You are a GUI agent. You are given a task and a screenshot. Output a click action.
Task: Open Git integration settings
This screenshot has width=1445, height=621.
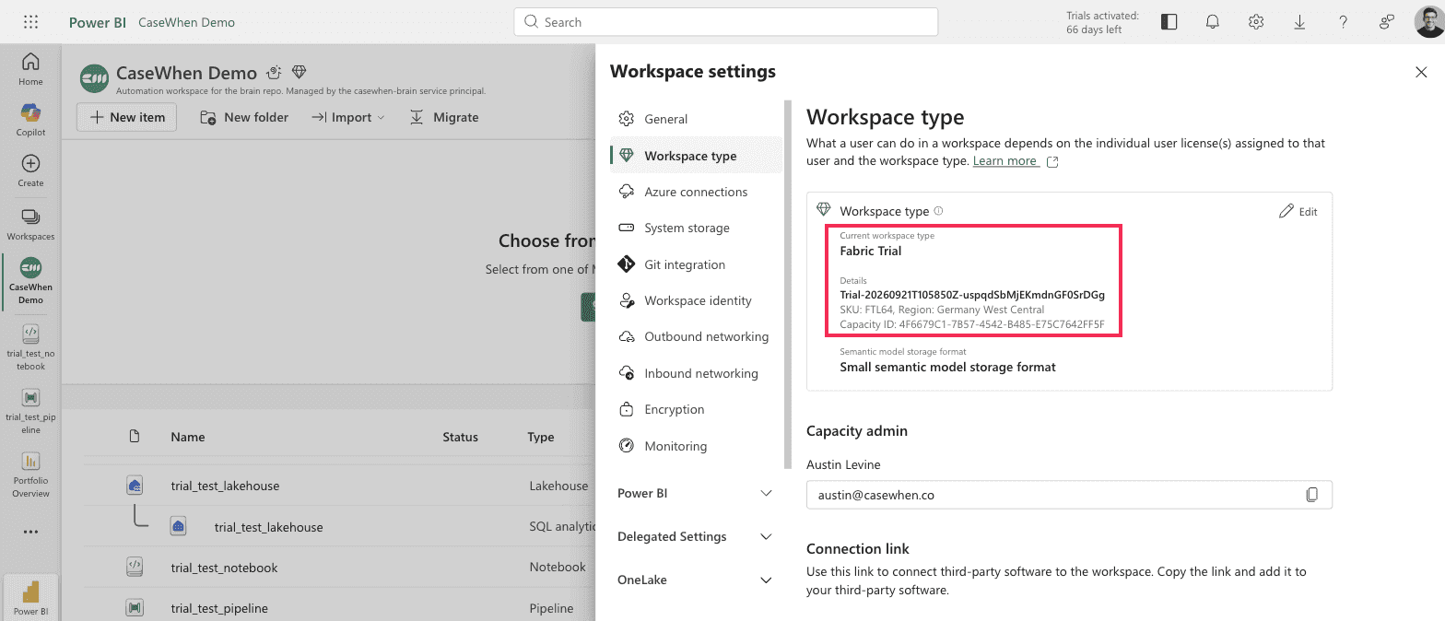tap(696, 264)
